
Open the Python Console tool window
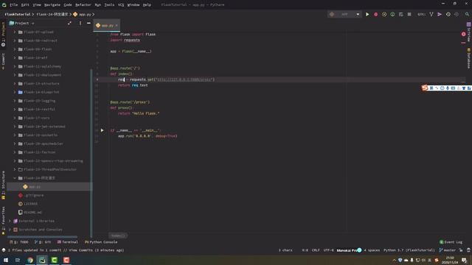101,242
